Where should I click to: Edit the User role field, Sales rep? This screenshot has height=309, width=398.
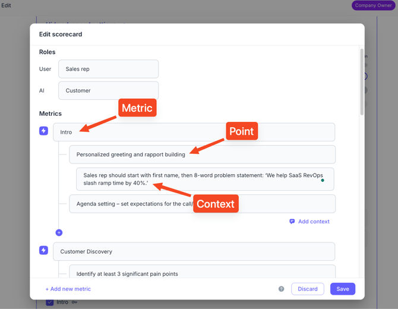(108, 69)
